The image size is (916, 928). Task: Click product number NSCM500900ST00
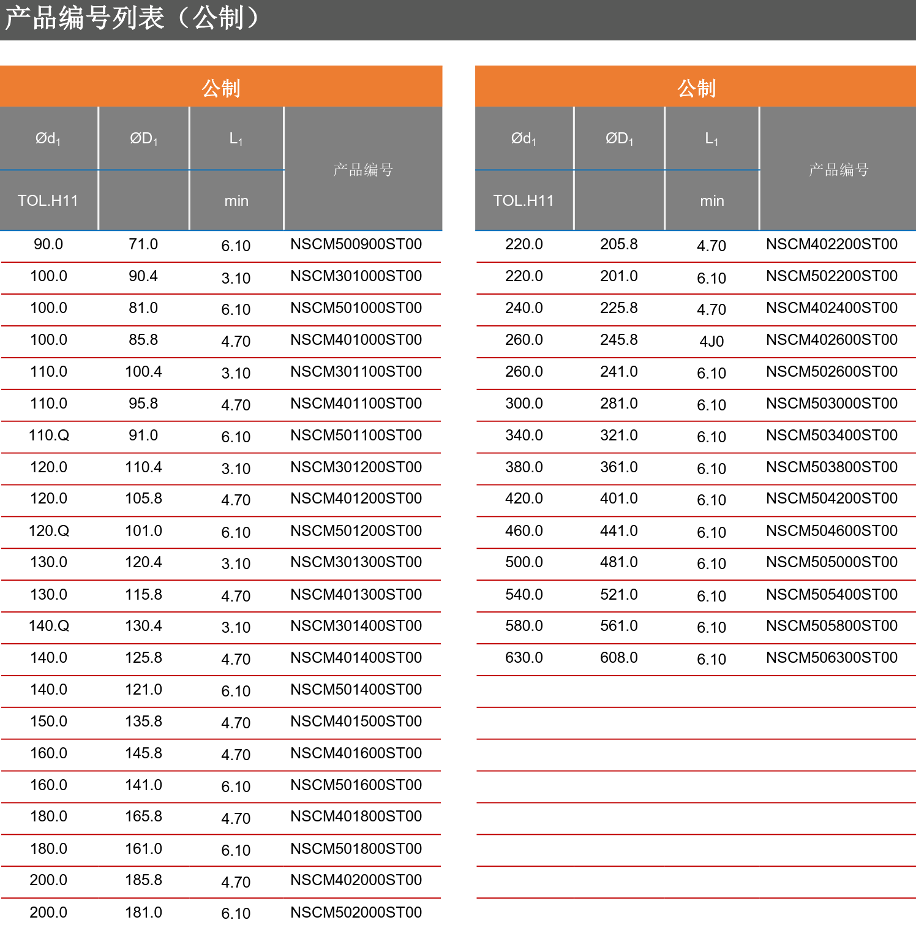click(x=356, y=244)
